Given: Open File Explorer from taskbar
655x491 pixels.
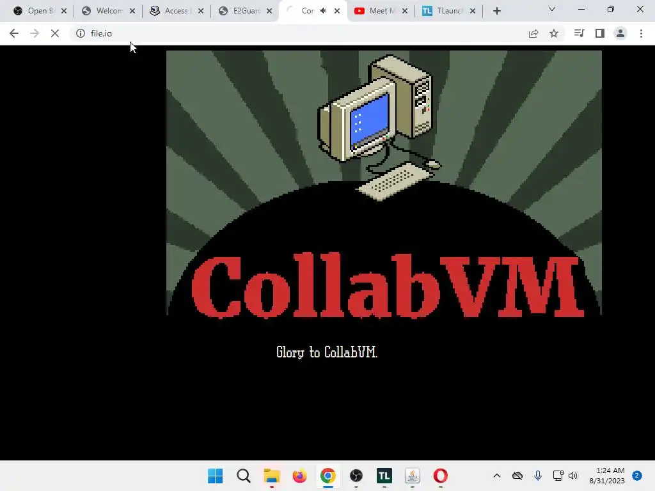Looking at the screenshot, I should click(x=271, y=476).
